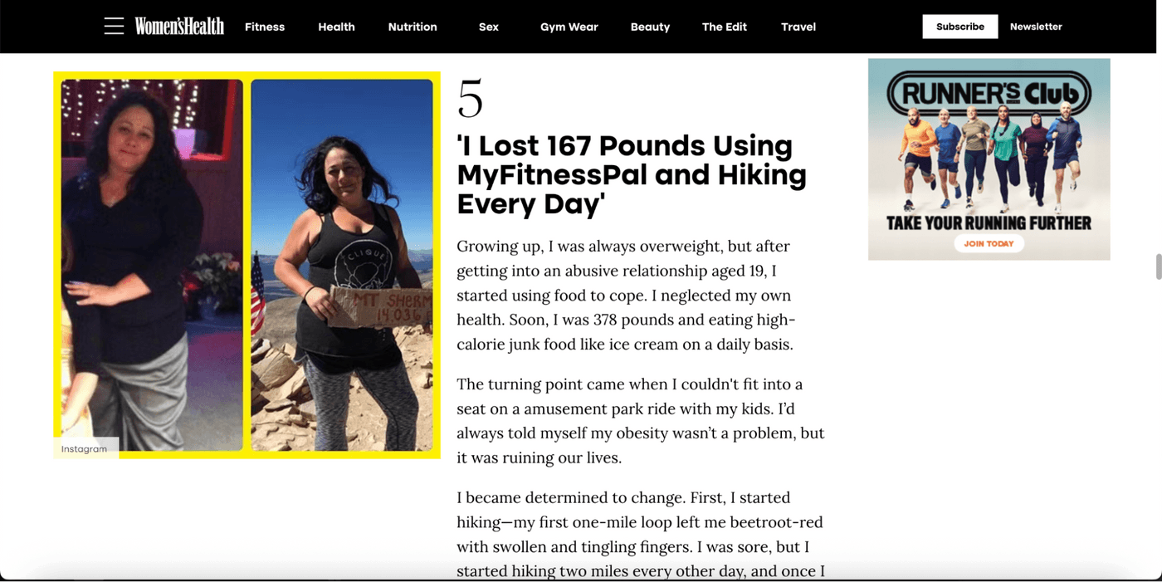The image size is (1162, 582).
Task: Navigate to Gym Wear
Action: [569, 27]
